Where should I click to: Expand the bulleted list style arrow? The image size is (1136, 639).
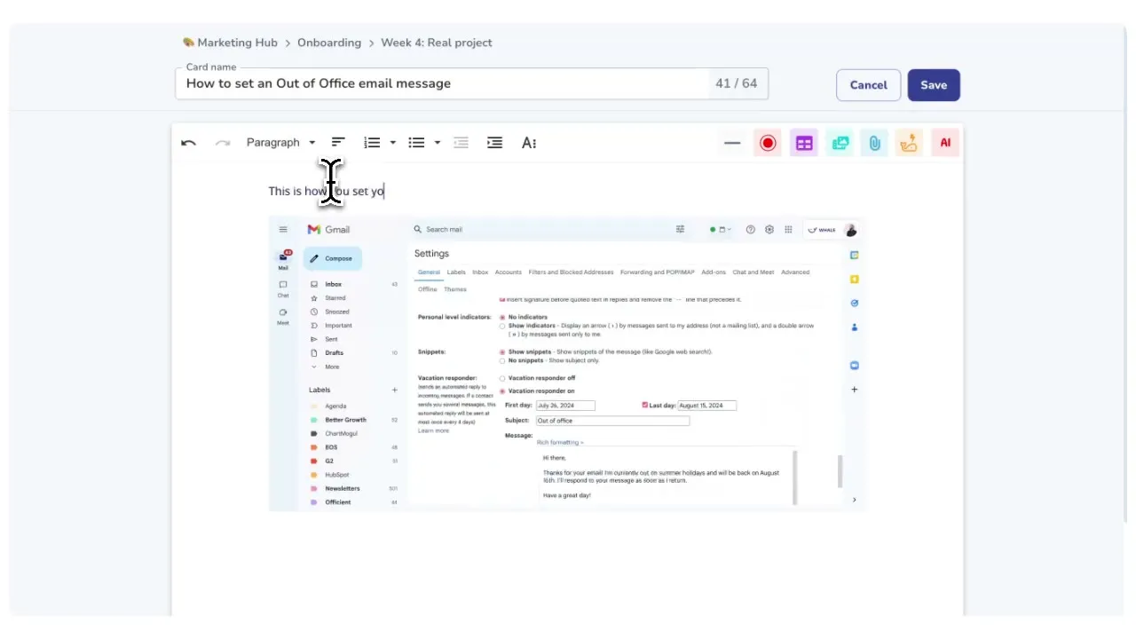[438, 143]
